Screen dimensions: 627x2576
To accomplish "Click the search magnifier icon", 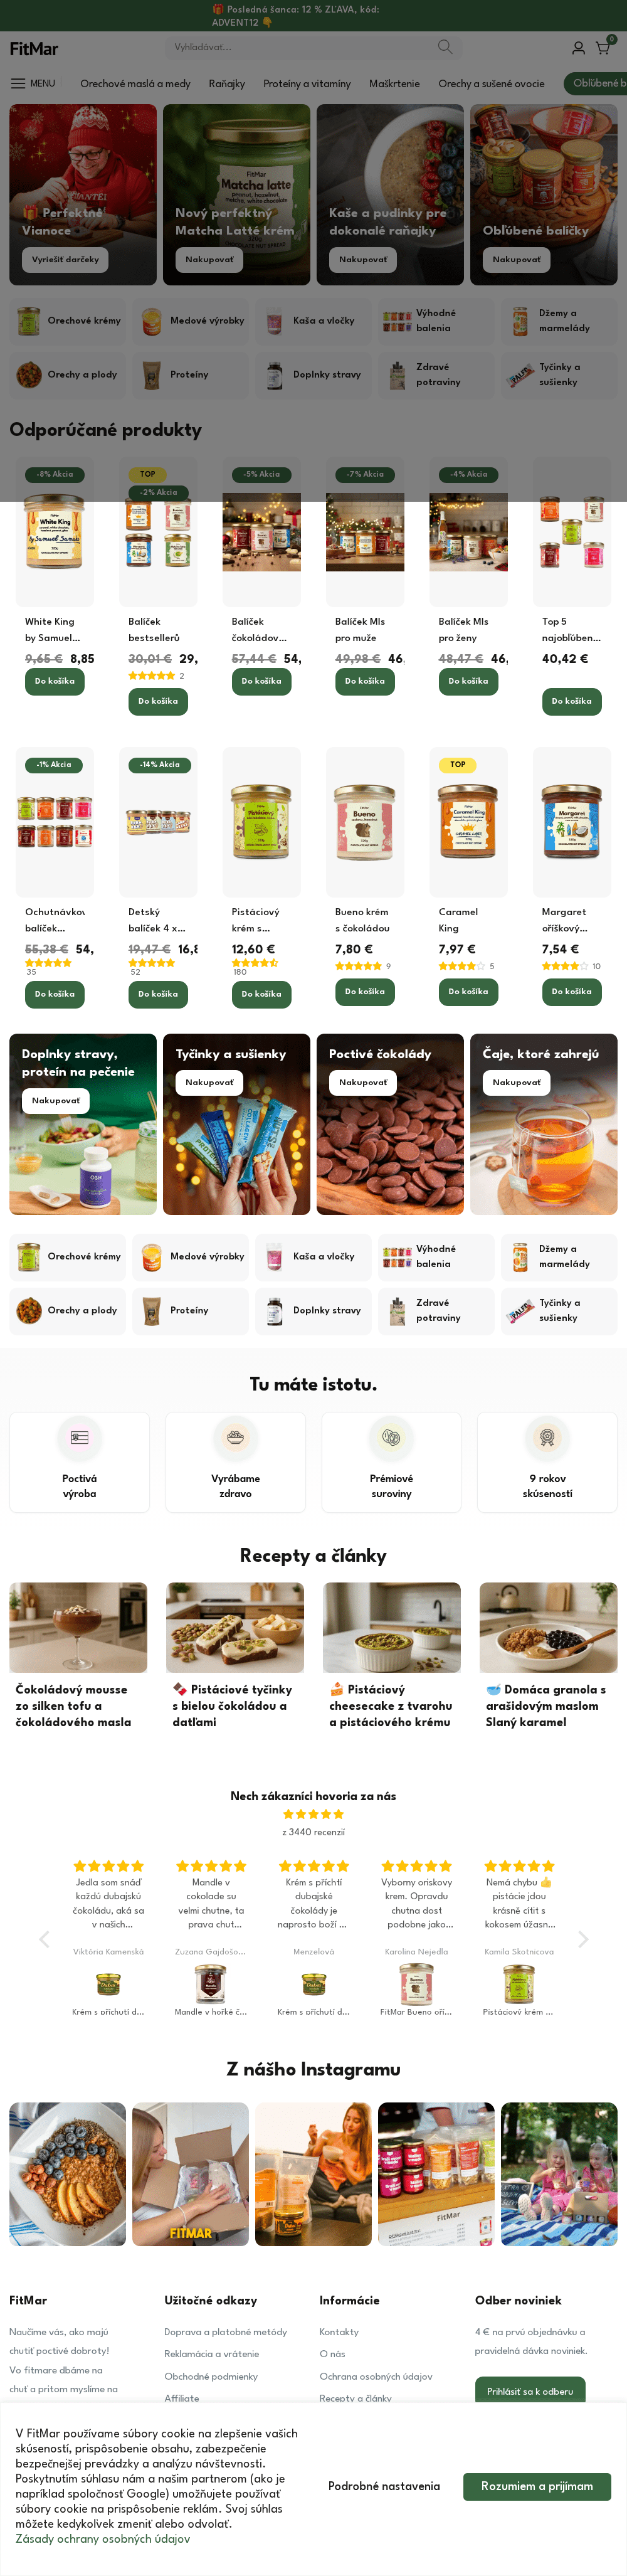I will click(445, 47).
